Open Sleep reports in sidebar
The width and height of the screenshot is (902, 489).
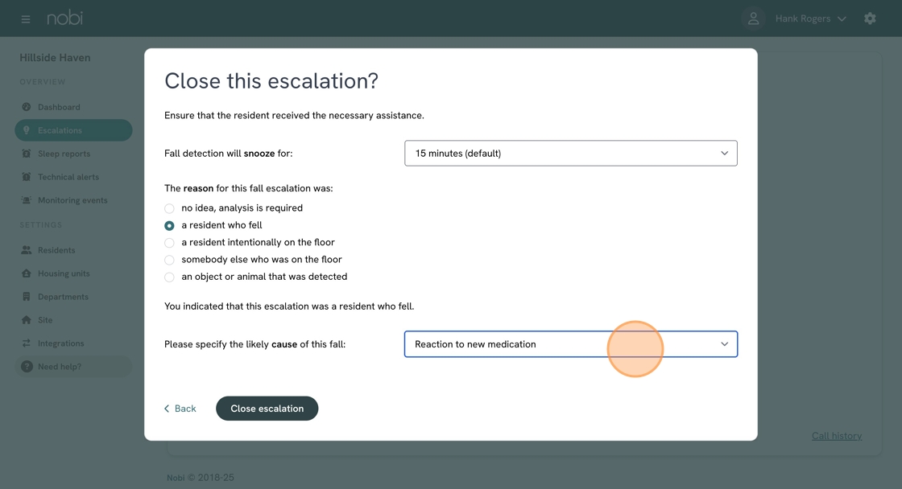[x=73, y=154]
